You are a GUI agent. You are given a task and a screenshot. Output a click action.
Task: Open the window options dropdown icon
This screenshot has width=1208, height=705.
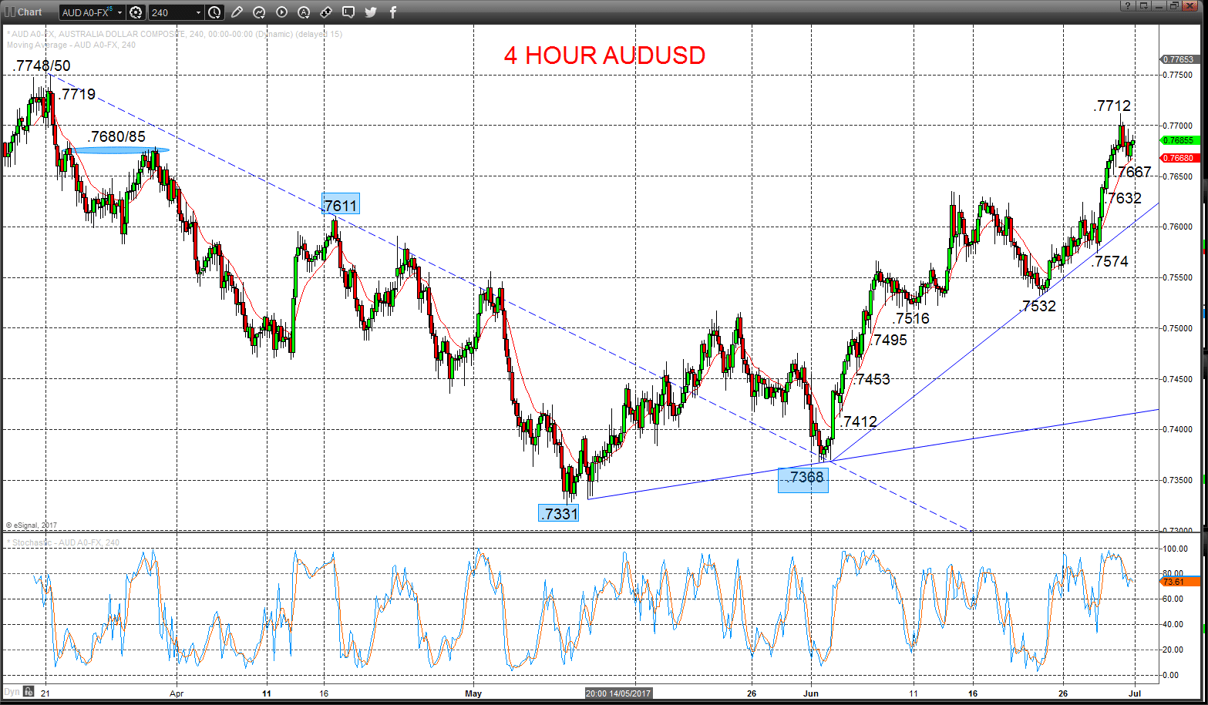1143,5
